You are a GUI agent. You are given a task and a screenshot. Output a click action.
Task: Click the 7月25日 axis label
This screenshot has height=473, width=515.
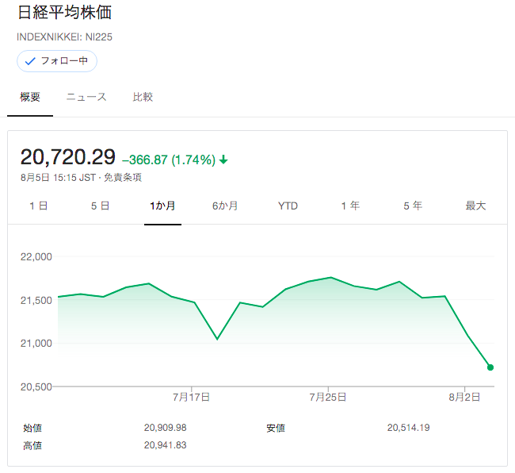point(328,397)
